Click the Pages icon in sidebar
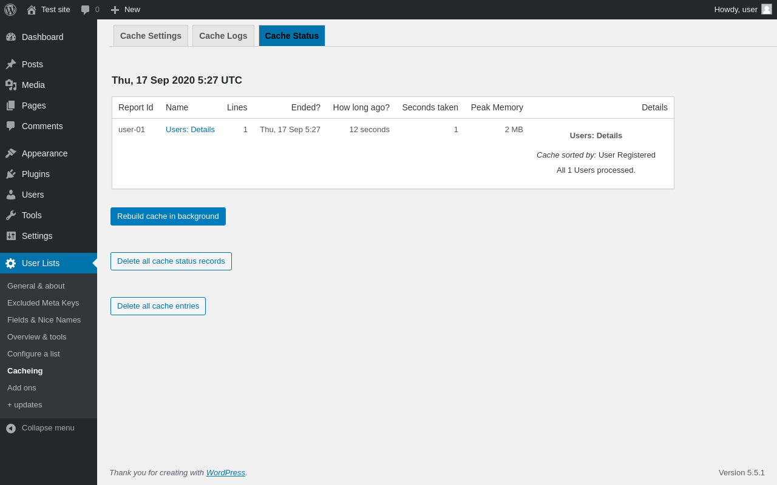Viewport: 777px width, 485px height. point(11,105)
